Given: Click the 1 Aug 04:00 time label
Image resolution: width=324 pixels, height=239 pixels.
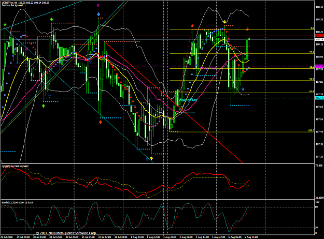Looking at the screenshot, I should 137,237.
